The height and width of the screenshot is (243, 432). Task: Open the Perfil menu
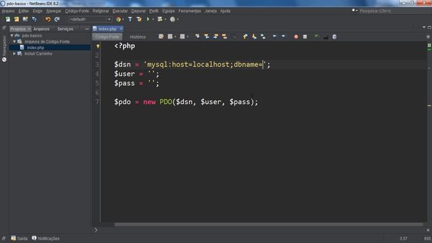pos(154,11)
